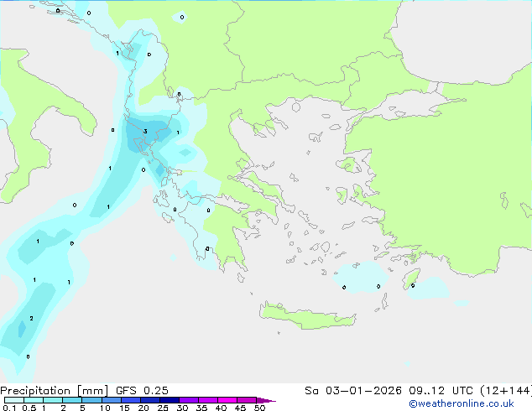Click the legend swatch between 10 and 15

pyautogui.click(x=112, y=400)
